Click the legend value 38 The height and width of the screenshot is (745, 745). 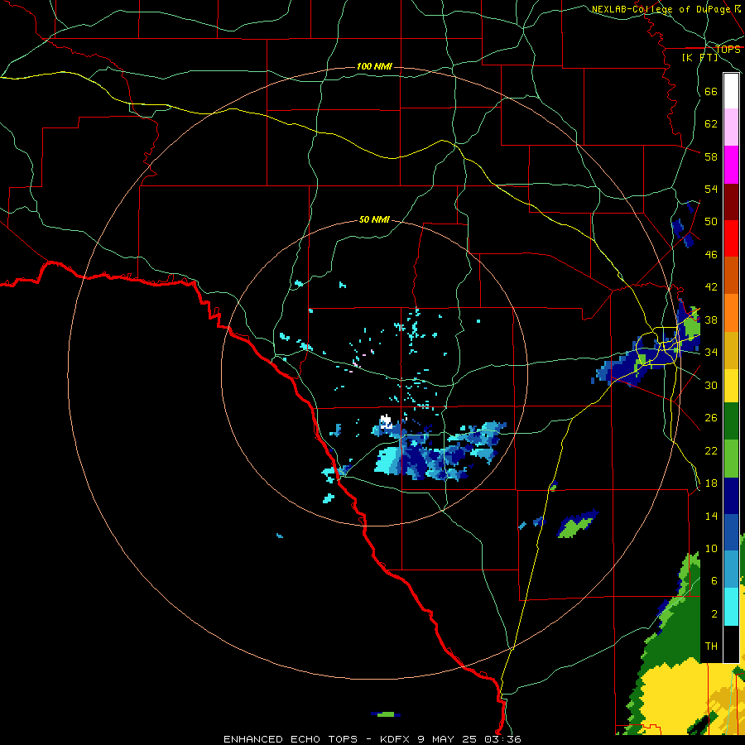click(x=711, y=320)
